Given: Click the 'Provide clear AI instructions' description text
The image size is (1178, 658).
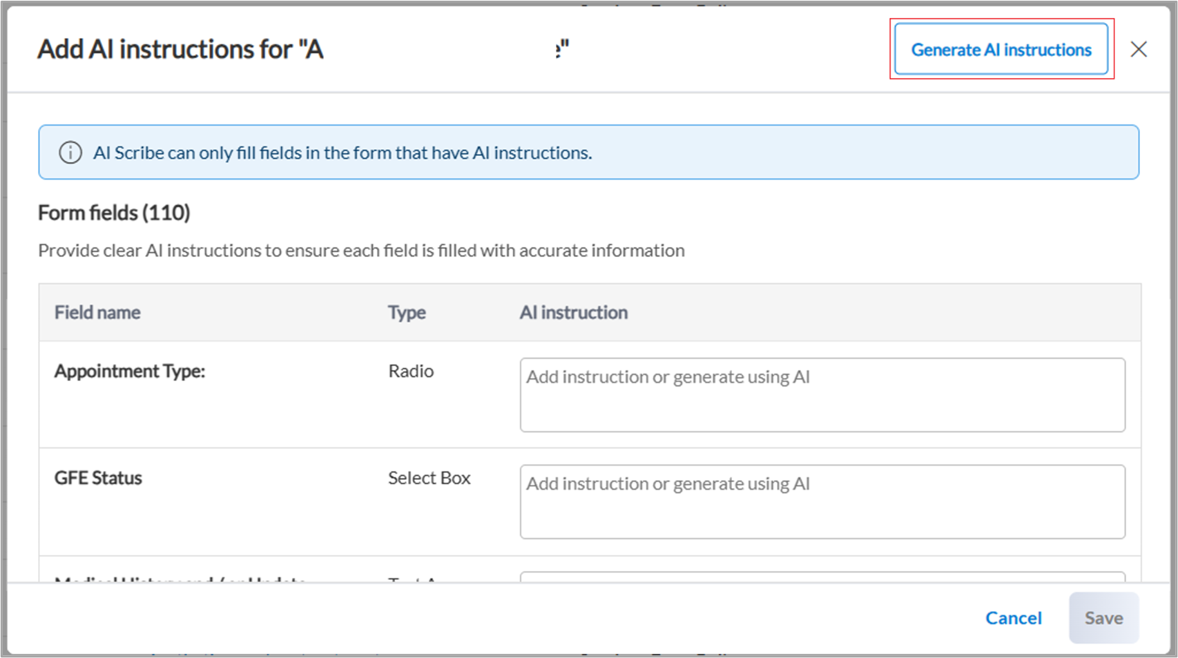Looking at the screenshot, I should pos(361,251).
